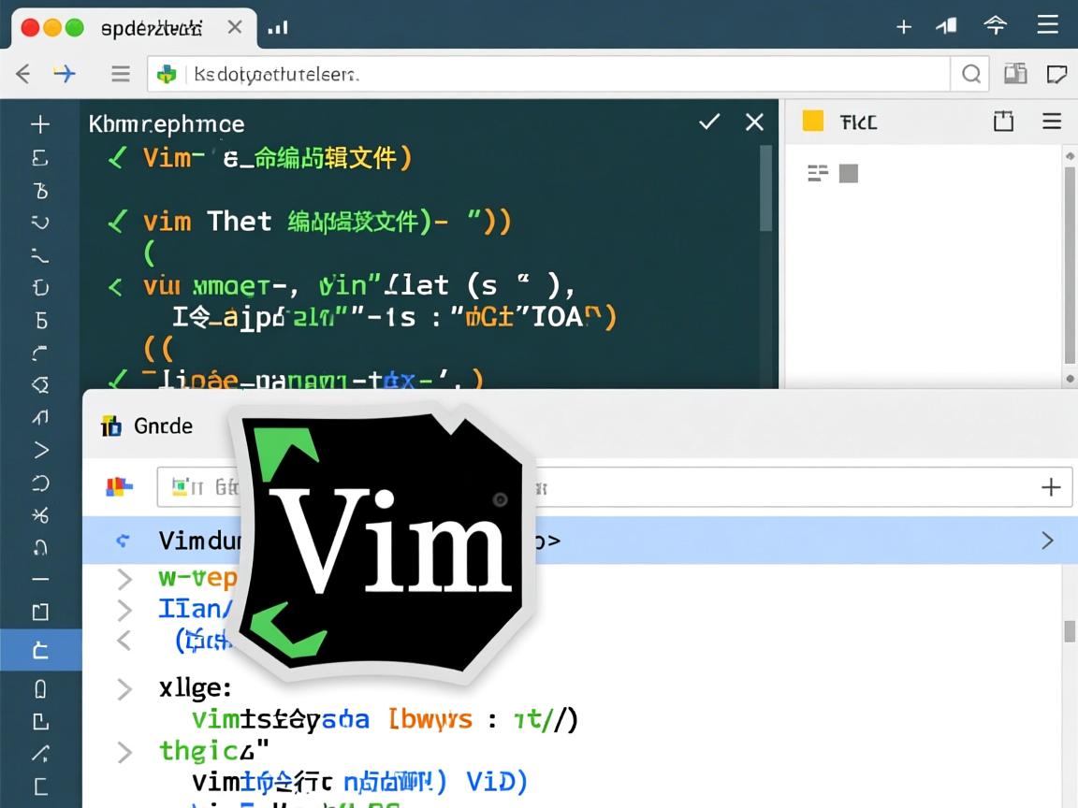
Task: Click the wifi icon in top bar
Action: (995, 25)
